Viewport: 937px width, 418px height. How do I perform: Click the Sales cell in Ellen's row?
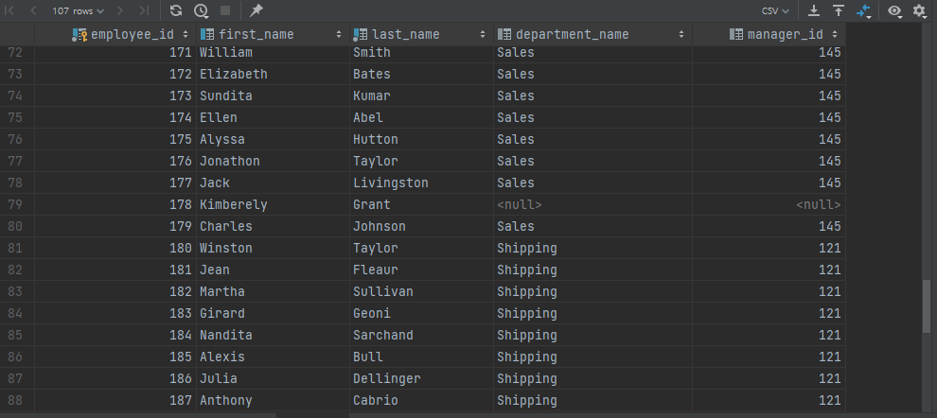click(x=592, y=117)
